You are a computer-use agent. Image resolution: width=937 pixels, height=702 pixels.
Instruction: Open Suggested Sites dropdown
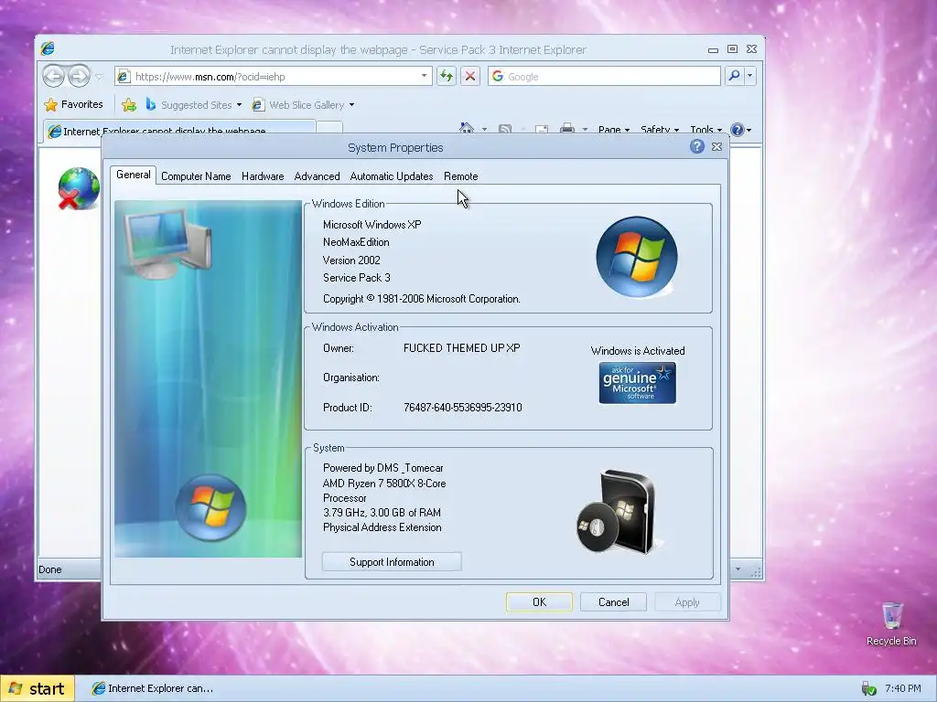(x=194, y=105)
